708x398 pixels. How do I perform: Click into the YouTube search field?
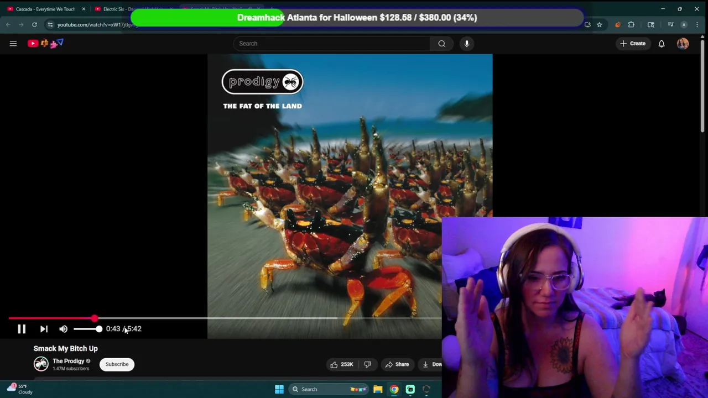tap(332, 44)
